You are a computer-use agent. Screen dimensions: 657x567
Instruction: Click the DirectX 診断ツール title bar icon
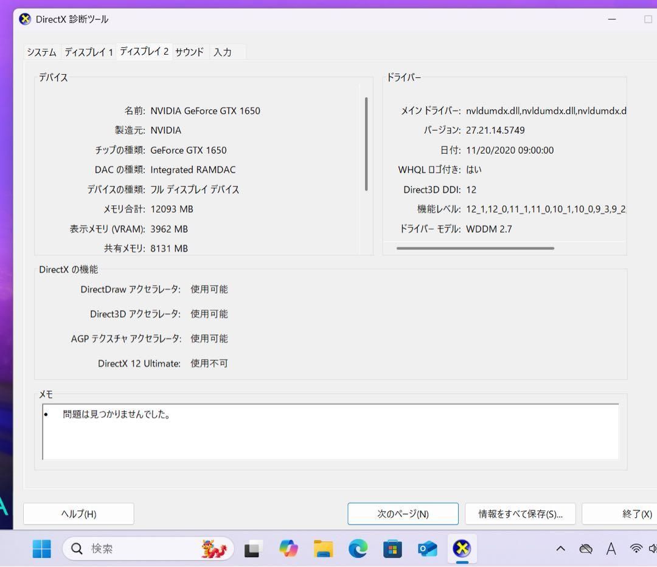pos(24,19)
